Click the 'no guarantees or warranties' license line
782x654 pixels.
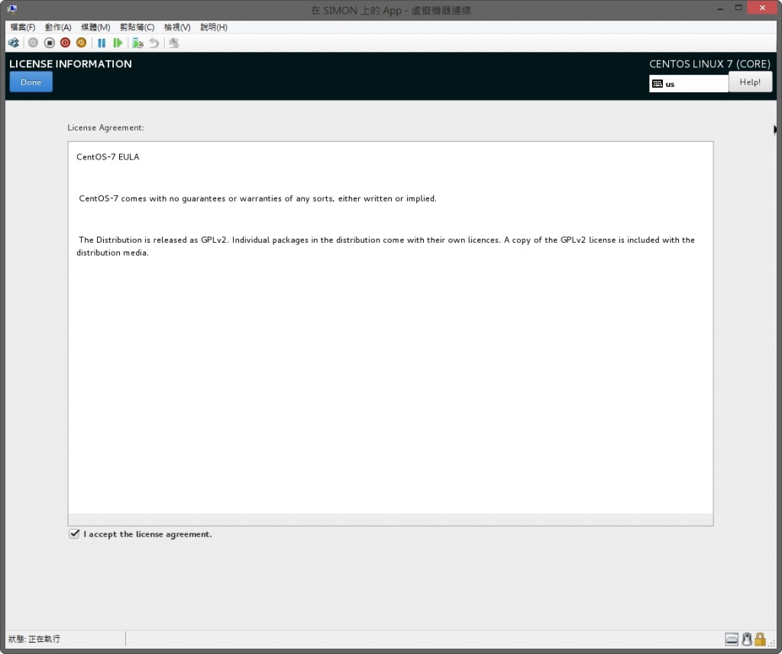[x=257, y=198]
